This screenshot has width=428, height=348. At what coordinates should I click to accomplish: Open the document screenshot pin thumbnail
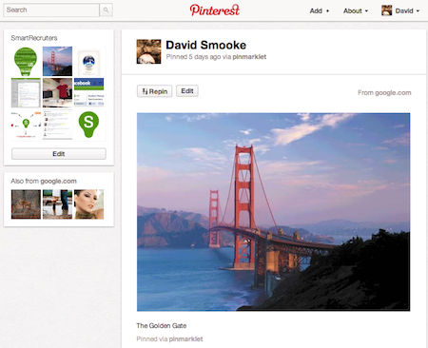[x=26, y=92]
